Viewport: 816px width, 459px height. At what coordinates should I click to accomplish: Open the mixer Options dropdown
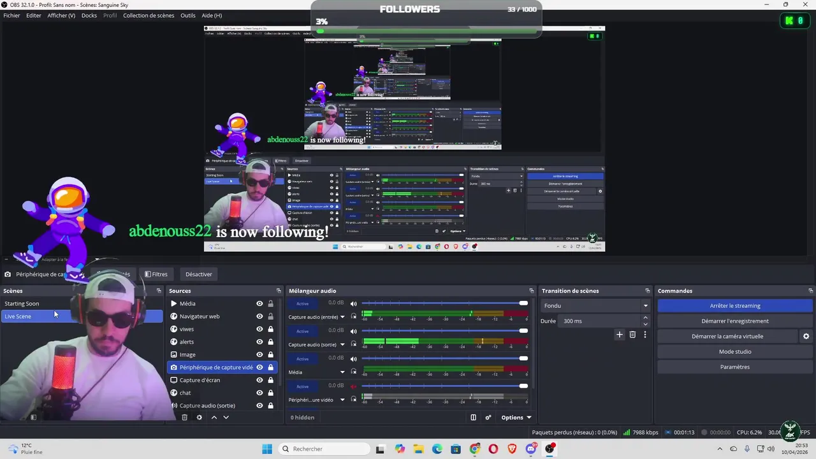[x=516, y=418]
